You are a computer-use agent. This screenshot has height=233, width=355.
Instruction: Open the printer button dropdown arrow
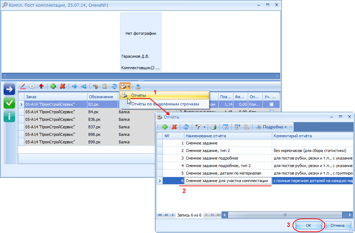pyautogui.click(x=129, y=86)
